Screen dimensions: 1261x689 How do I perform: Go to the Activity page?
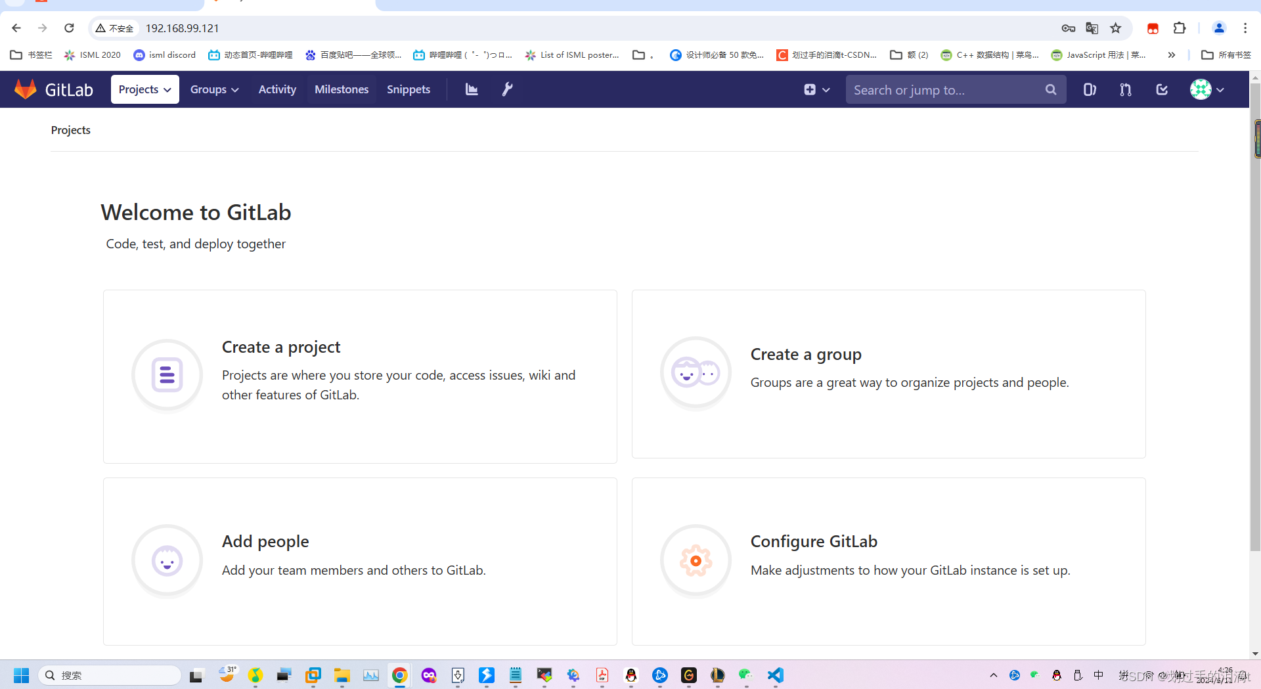[x=277, y=89]
